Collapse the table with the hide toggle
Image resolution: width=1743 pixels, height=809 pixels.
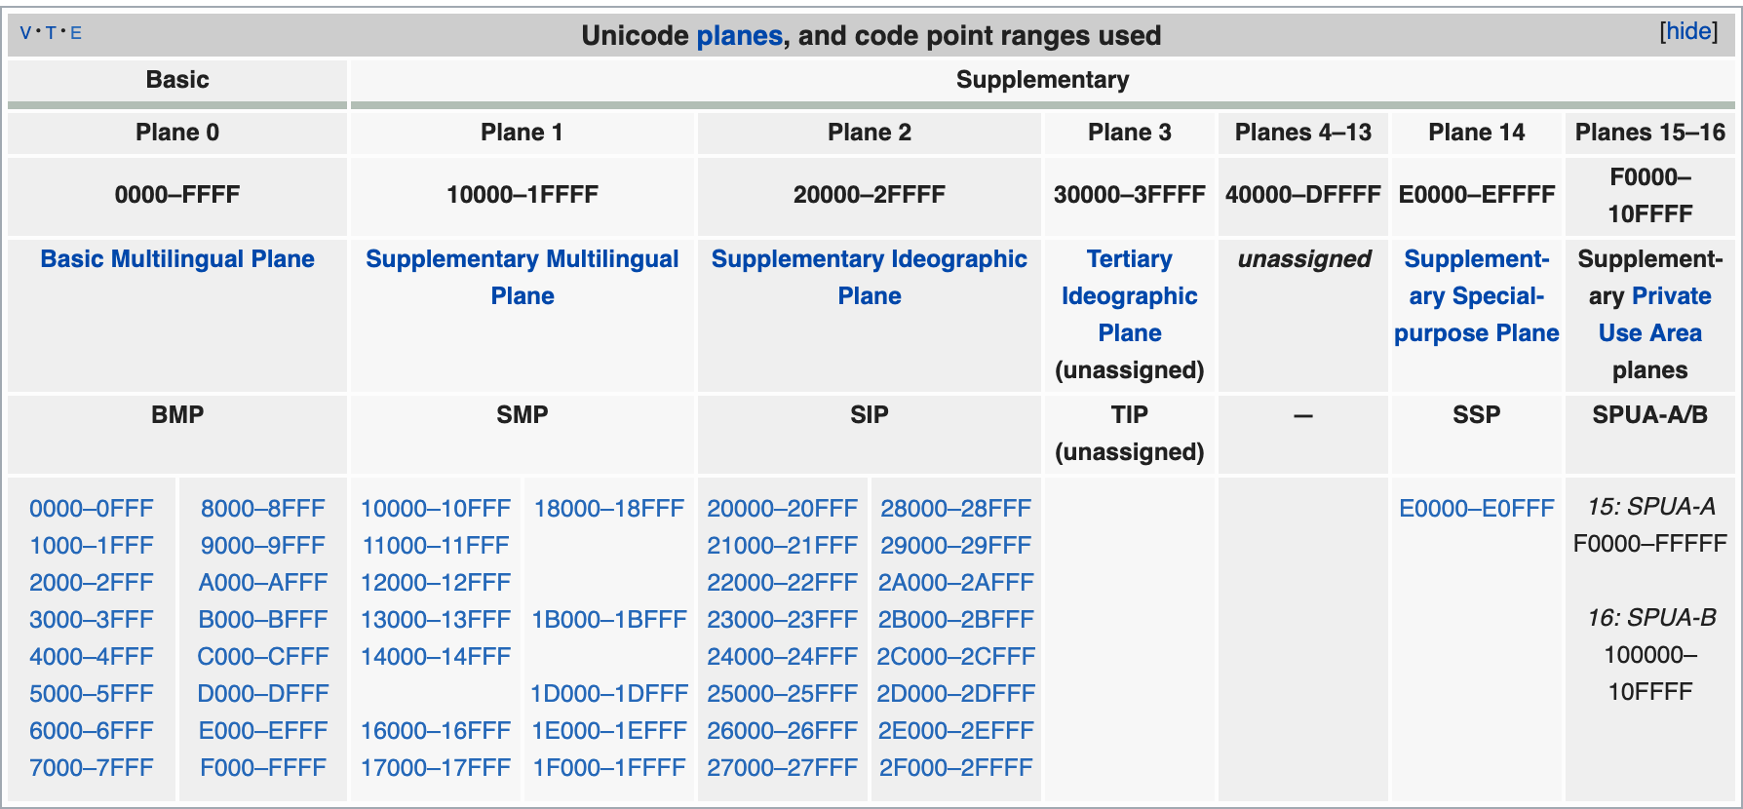pyautogui.click(x=1688, y=31)
